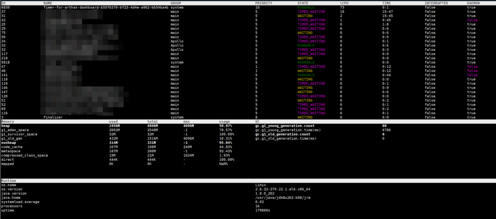The image size is (496, 219).
Task: Click the ID column header
Action: 4,3
